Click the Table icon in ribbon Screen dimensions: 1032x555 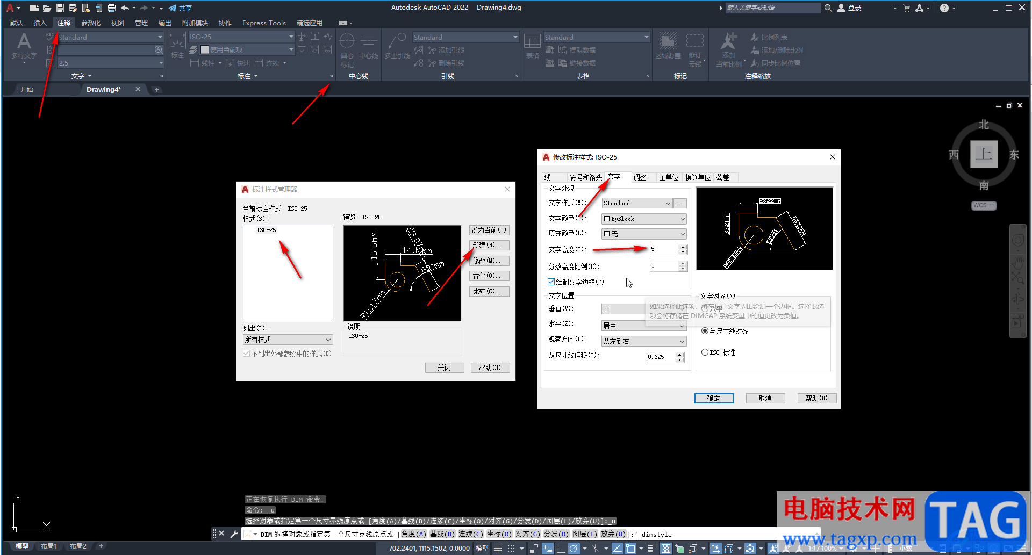pos(532,41)
